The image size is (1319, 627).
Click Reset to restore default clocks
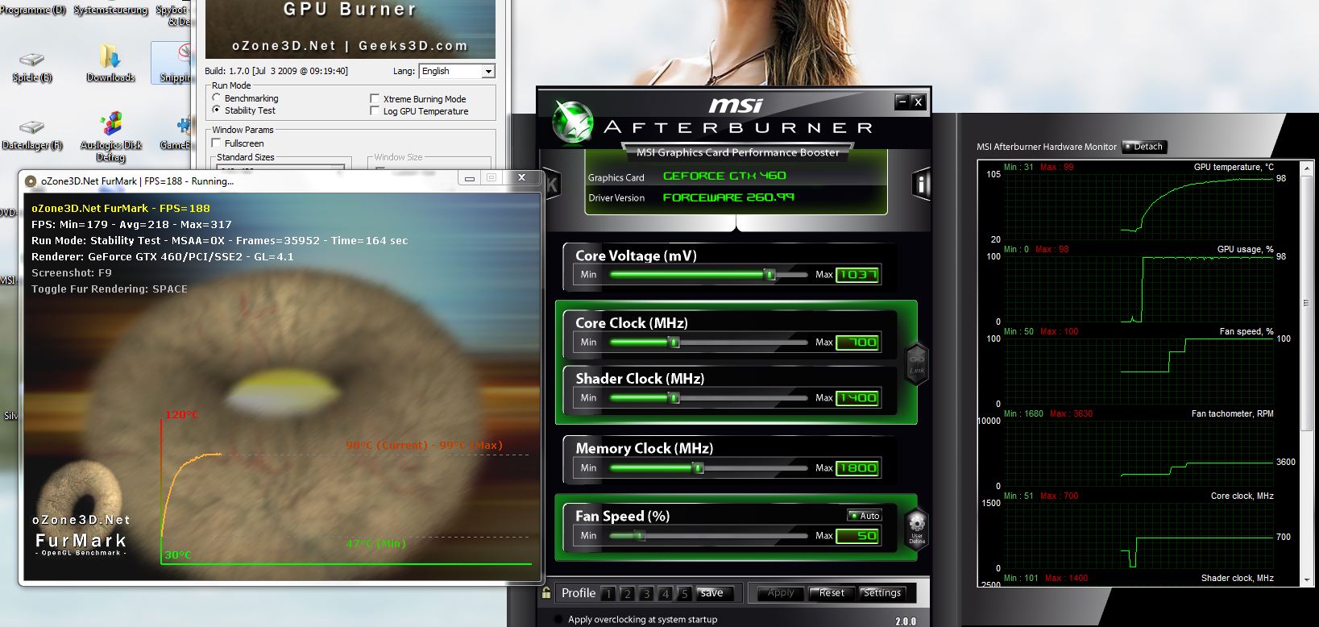(x=832, y=593)
